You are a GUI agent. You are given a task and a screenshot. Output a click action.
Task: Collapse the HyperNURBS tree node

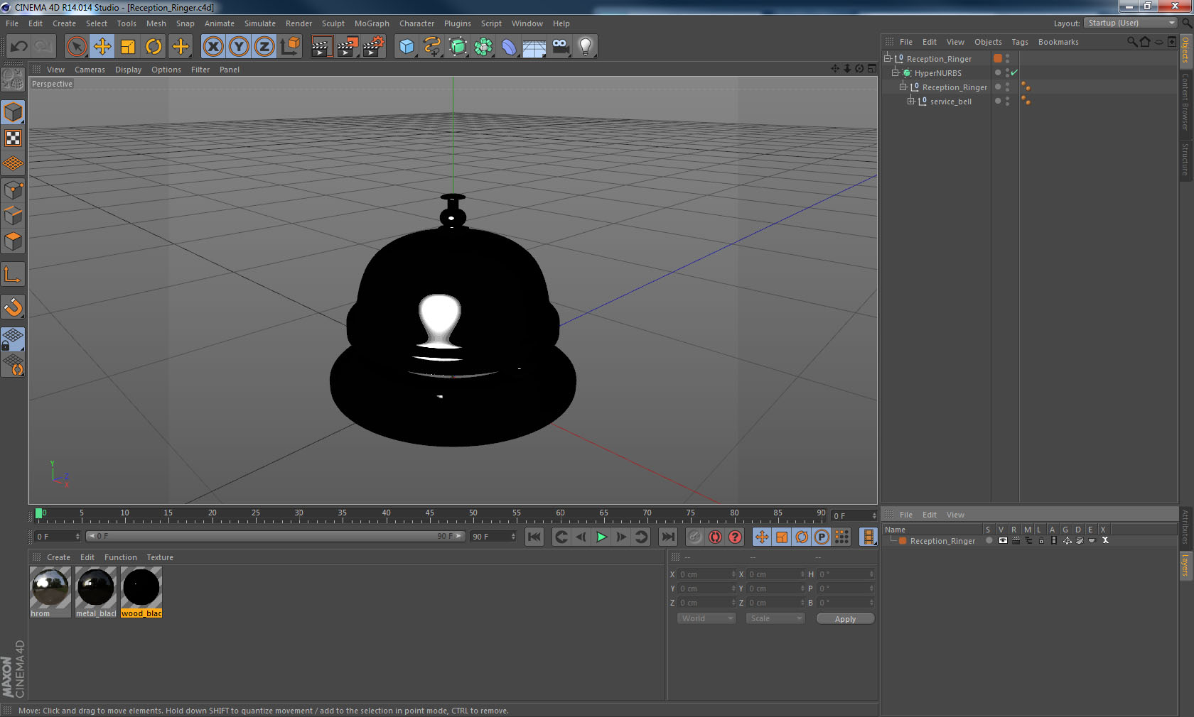tap(895, 72)
